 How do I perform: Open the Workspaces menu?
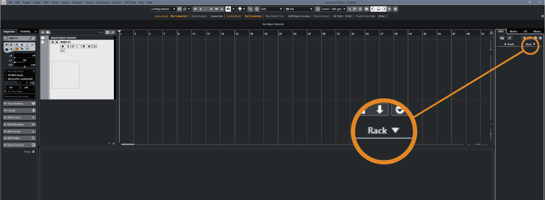(x=102, y=2)
